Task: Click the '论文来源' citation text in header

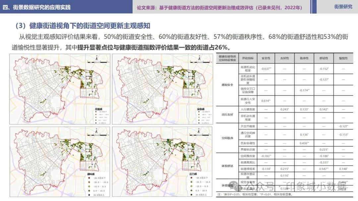Action: (219, 8)
